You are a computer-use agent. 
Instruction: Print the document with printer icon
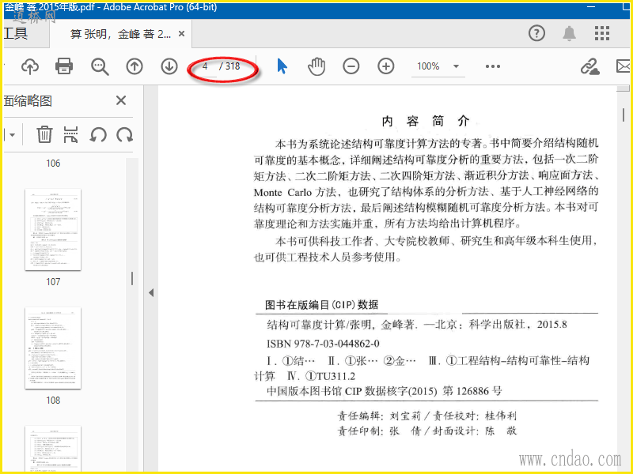[x=64, y=66]
